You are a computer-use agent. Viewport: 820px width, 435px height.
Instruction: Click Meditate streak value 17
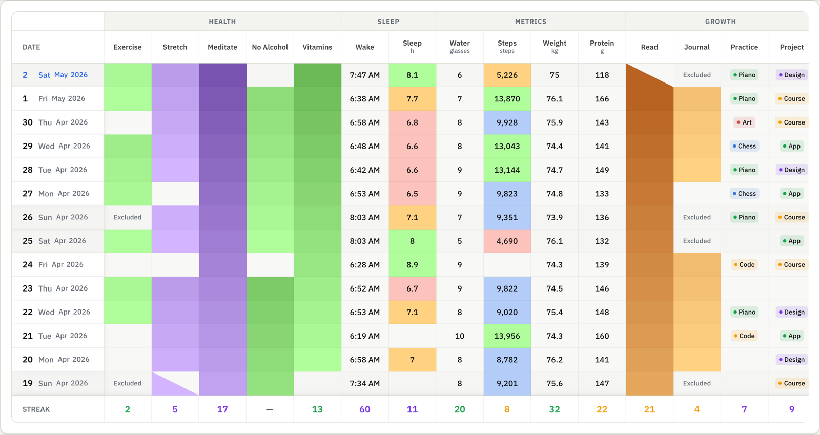point(222,409)
